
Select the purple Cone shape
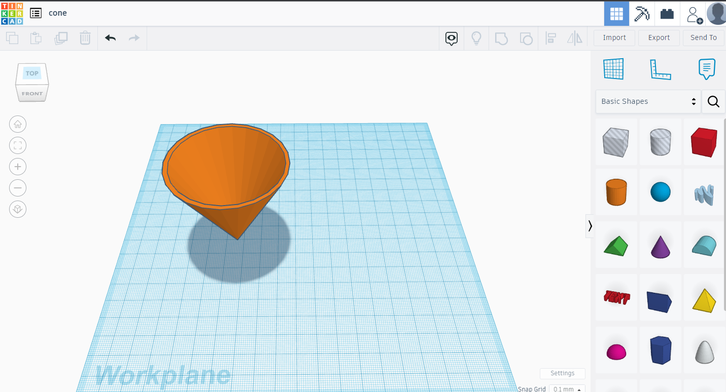click(661, 247)
